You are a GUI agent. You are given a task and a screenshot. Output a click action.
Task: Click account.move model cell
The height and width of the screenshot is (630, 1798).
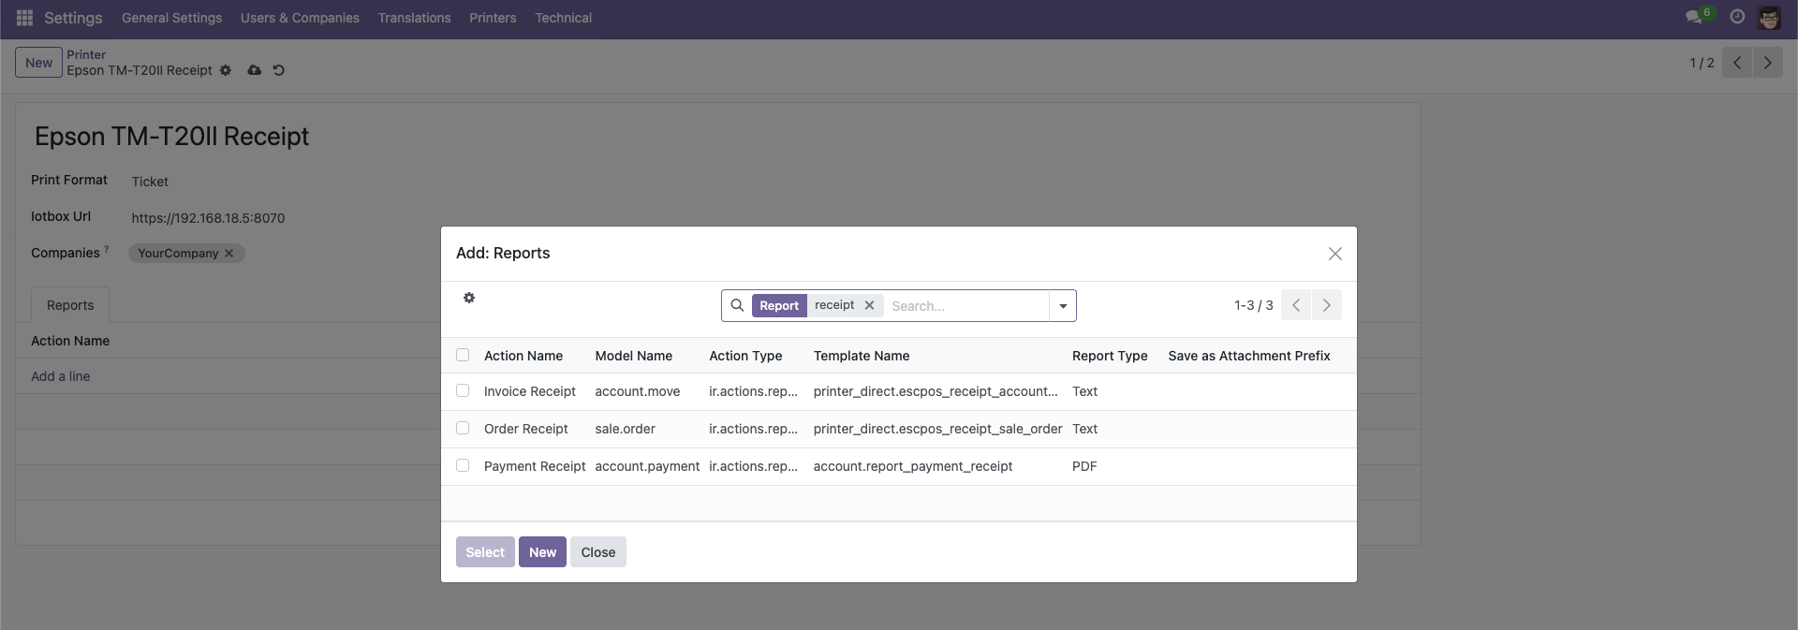(638, 391)
